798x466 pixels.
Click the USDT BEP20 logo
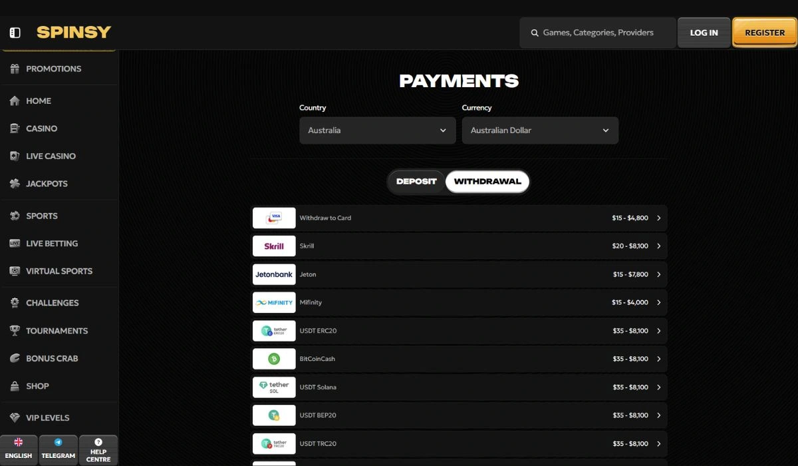point(274,415)
